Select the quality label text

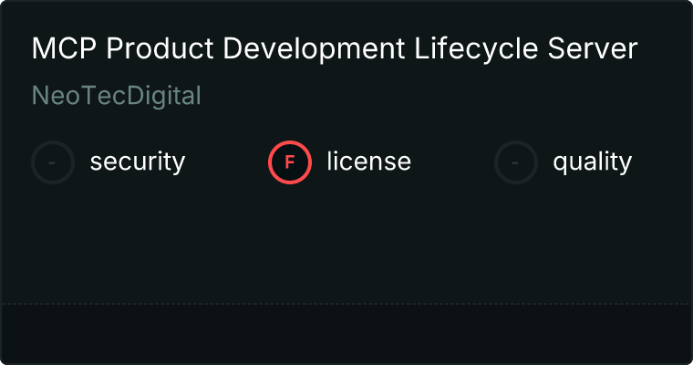click(592, 162)
